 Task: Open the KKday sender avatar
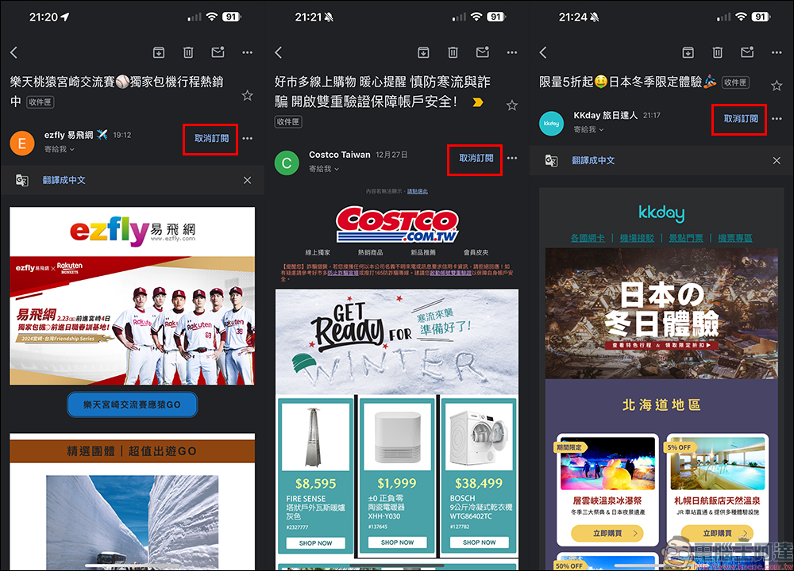tap(552, 124)
